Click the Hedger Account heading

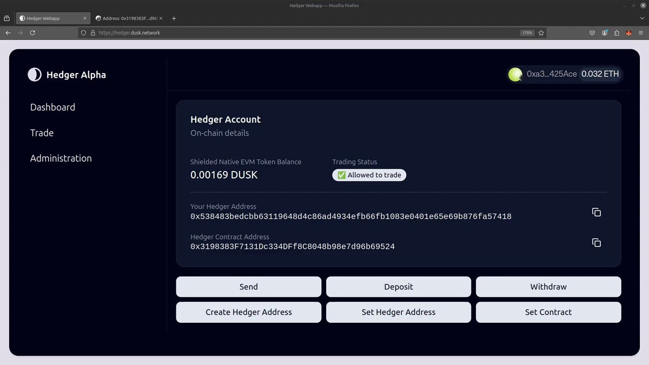point(226,120)
